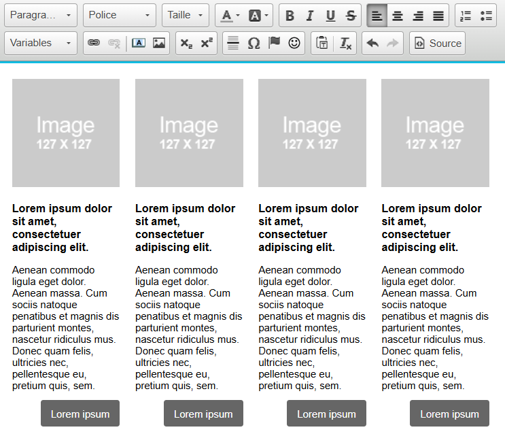Click the paste as plain text icon
505x434 pixels.
[323, 43]
